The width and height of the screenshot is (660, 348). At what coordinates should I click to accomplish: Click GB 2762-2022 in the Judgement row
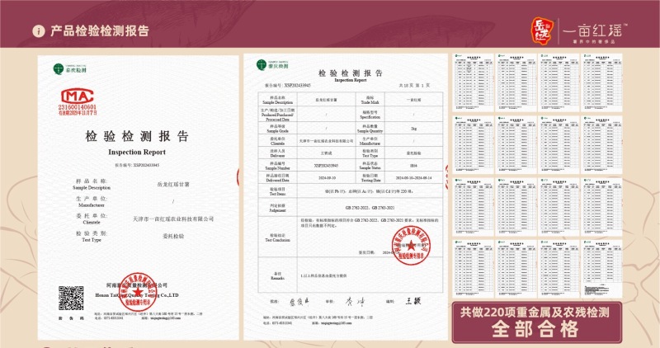tap(356, 208)
